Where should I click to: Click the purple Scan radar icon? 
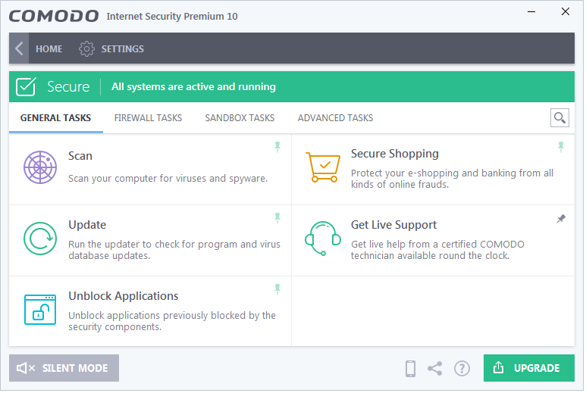pyautogui.click(x=40, y=167)
